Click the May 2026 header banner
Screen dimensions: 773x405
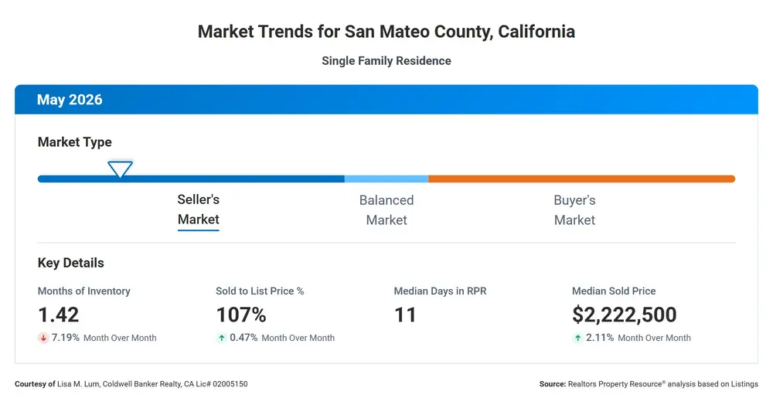pyautogui.click(x=386, y=100)
